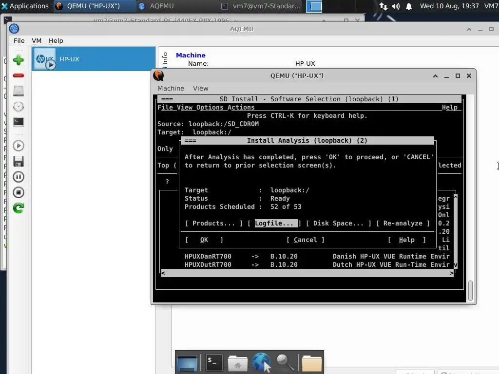Click the date and time clock
499x374 pixels.
[449, 6]
